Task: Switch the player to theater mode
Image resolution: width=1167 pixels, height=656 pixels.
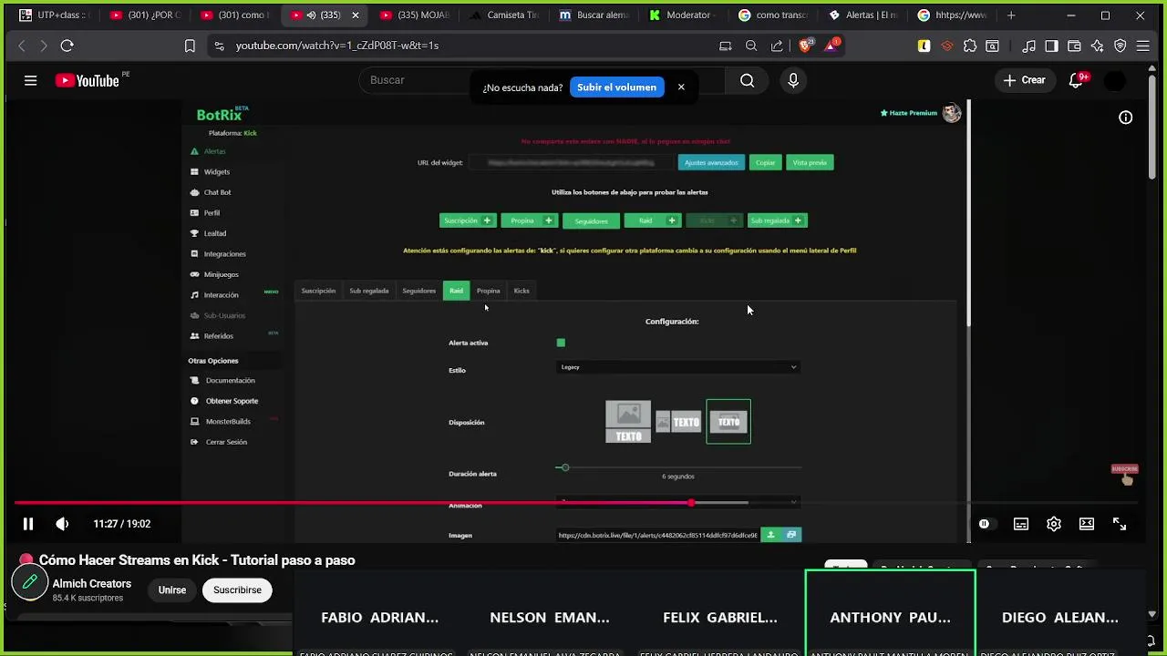Action: pyautogui.click(x=1087, y=524)
